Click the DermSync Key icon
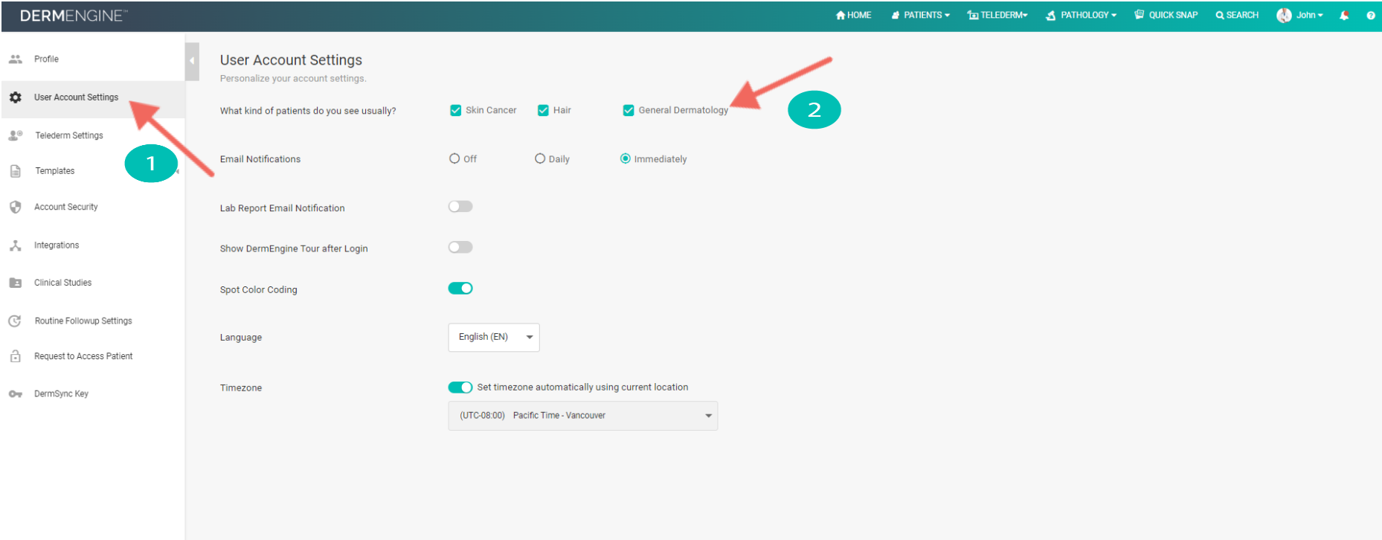 point(15,394)
